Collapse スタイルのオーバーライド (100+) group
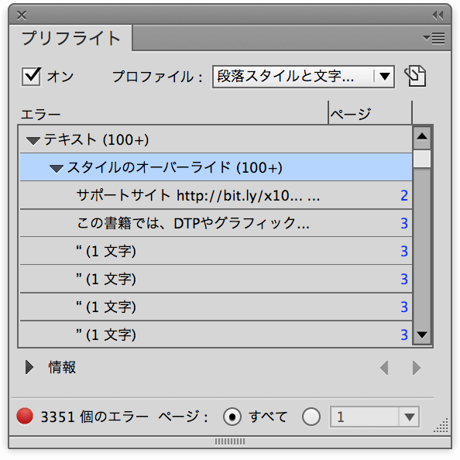Screen dimensions: 460x460 pyautogui.click(x=57, y=168)
